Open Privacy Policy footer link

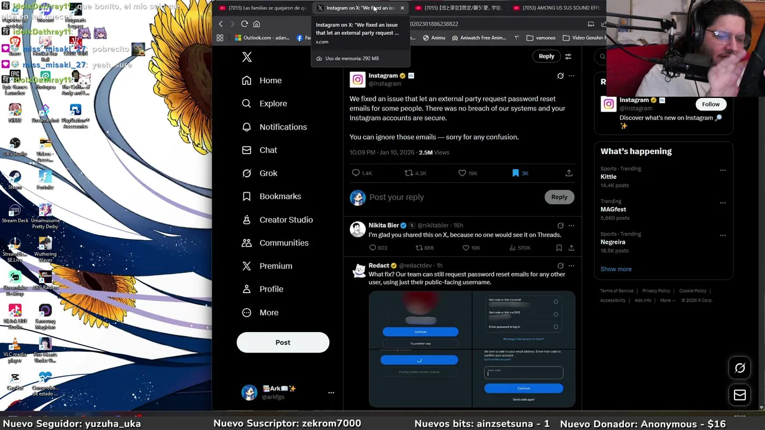(x=656, y=291)
